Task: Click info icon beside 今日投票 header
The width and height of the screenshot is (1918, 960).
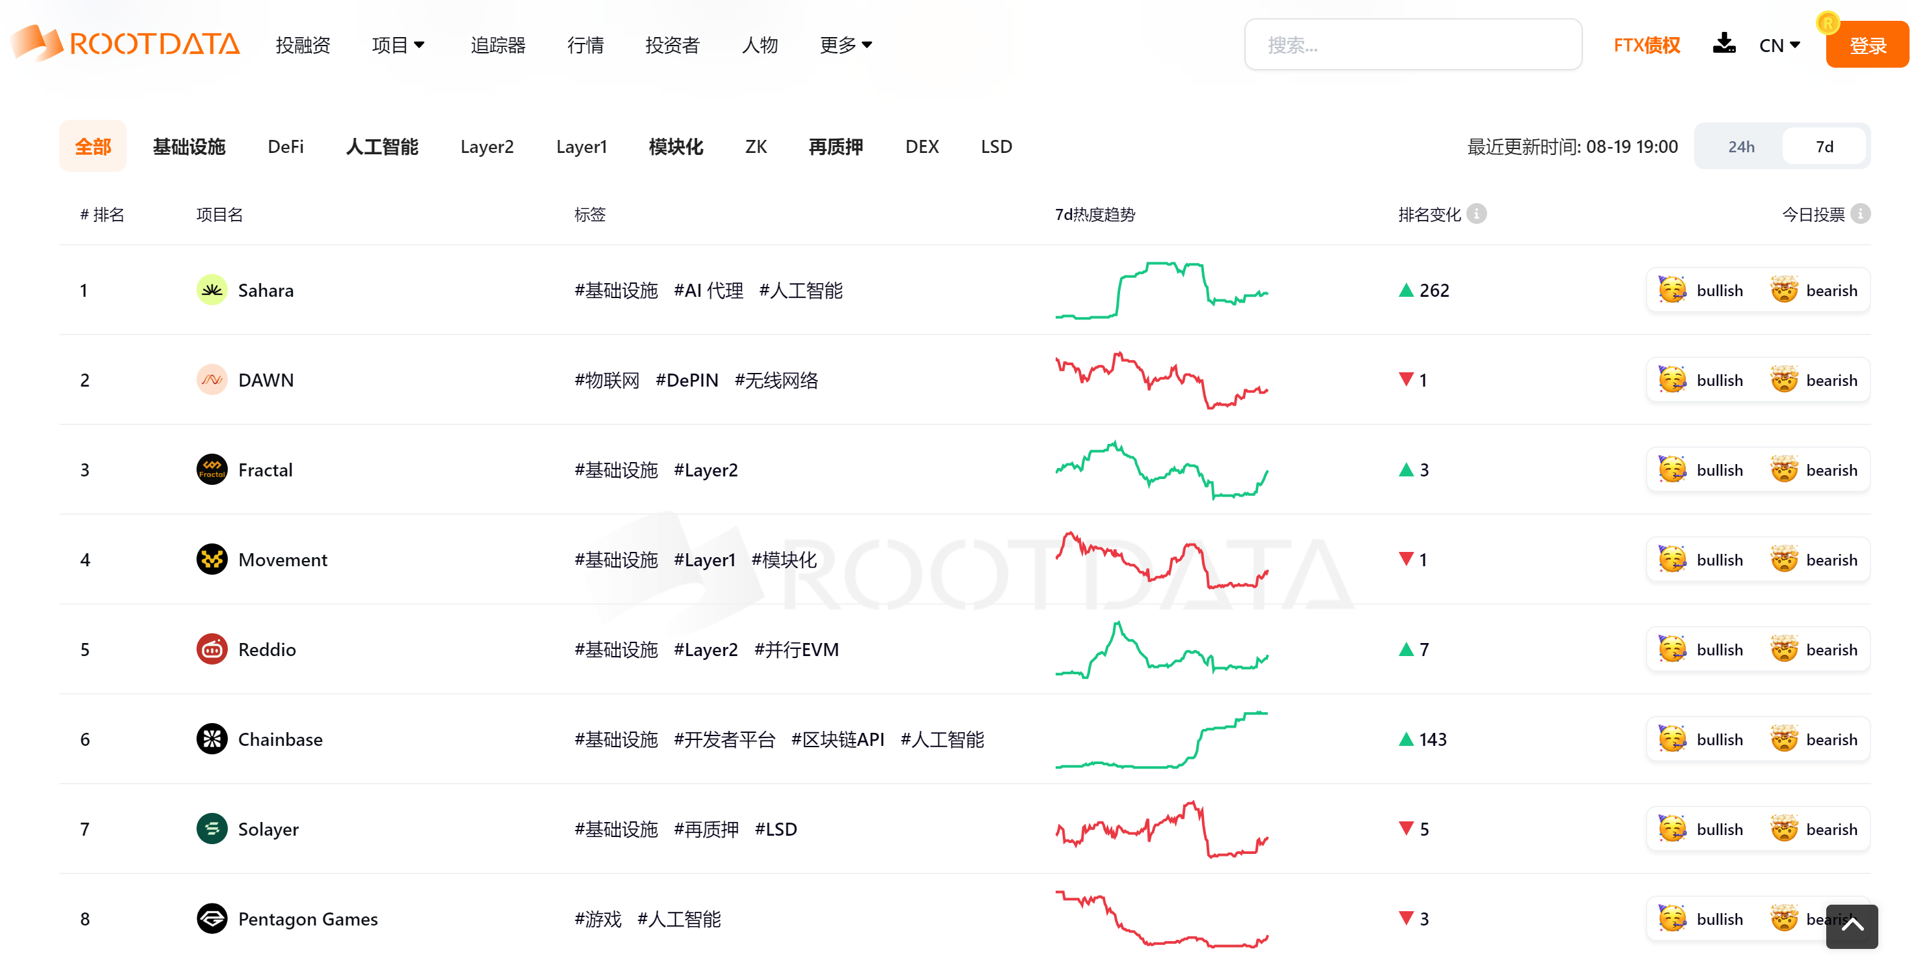Action: click(x=1860, y=215)
